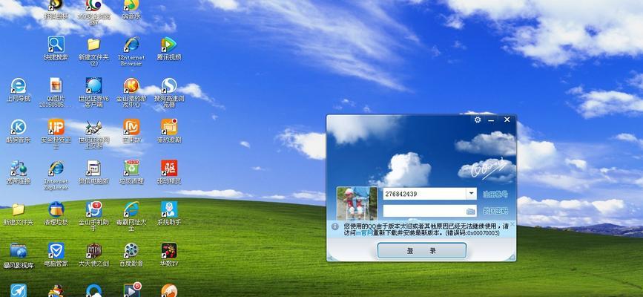The height and width of the screenshot is (297, 643).
Task: Select the 世纪证券V6客户端 shortcut
Action: point(94,92)
